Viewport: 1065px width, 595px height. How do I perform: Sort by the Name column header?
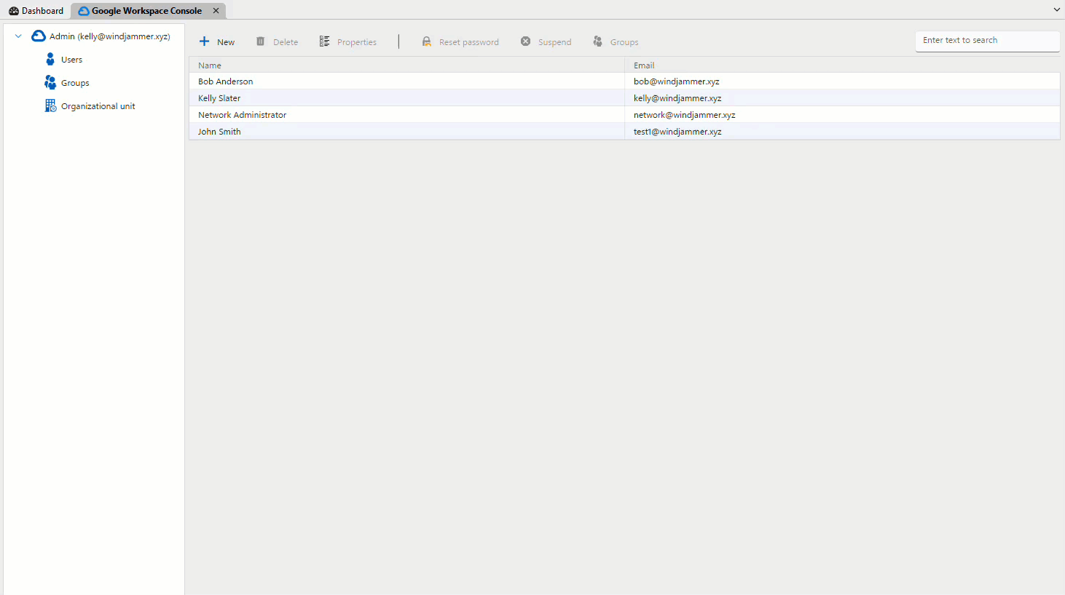coord(210,65)
